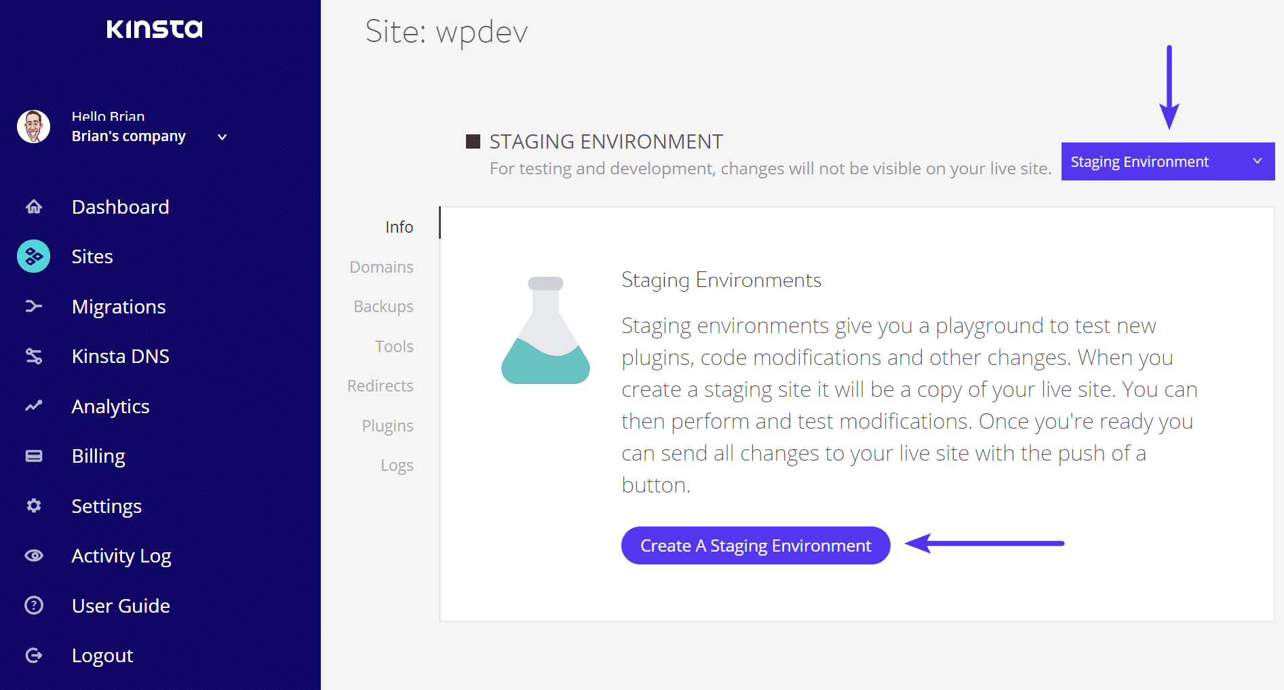The image size is (1284, 690).
Task: Open the Dashboard from the sidebar
Action: tap(33, 207)
